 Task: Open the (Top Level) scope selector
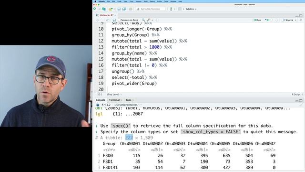[114, 95]
